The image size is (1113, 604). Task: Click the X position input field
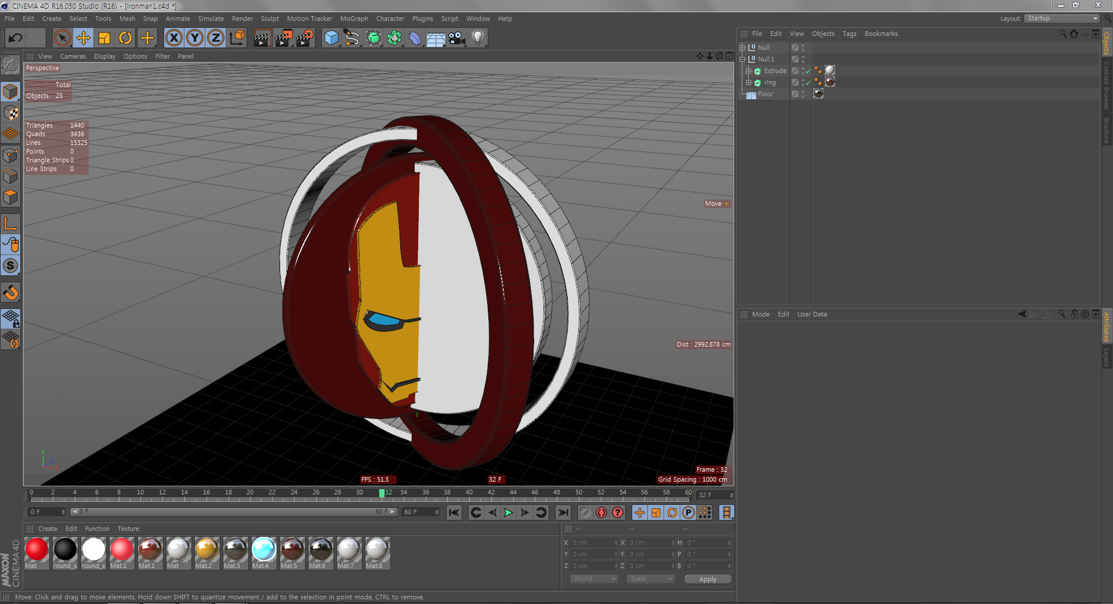pos(594,543)
